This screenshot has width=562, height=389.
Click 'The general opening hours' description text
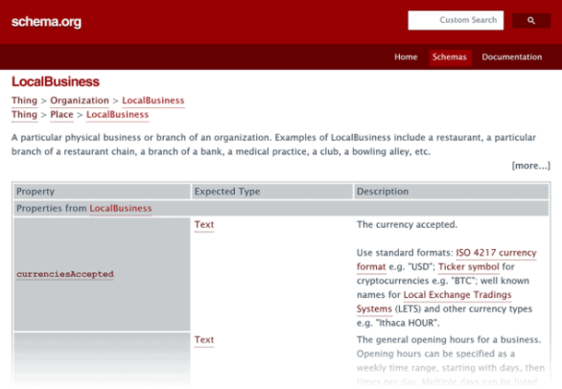click(x=449, y=340)
